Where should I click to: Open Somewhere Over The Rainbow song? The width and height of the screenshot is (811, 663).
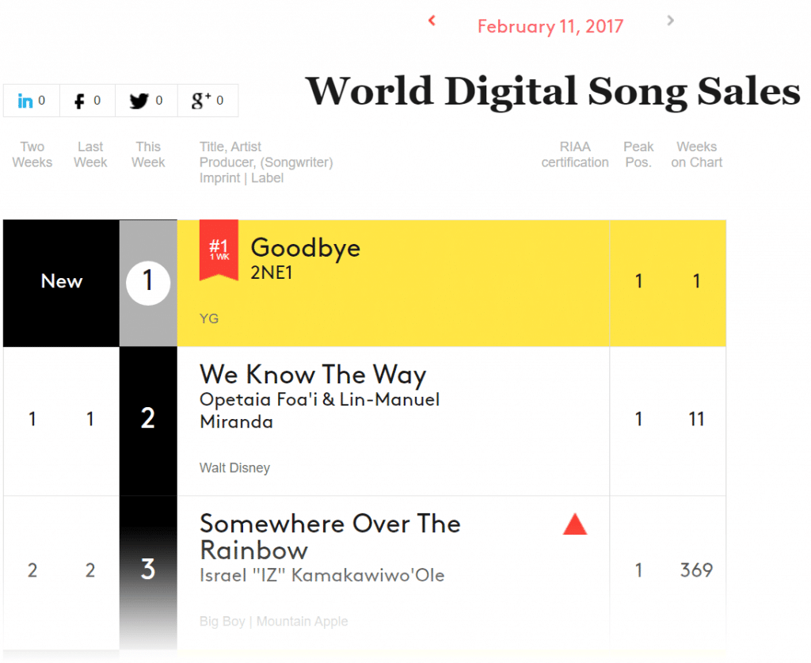click(329, 536)
